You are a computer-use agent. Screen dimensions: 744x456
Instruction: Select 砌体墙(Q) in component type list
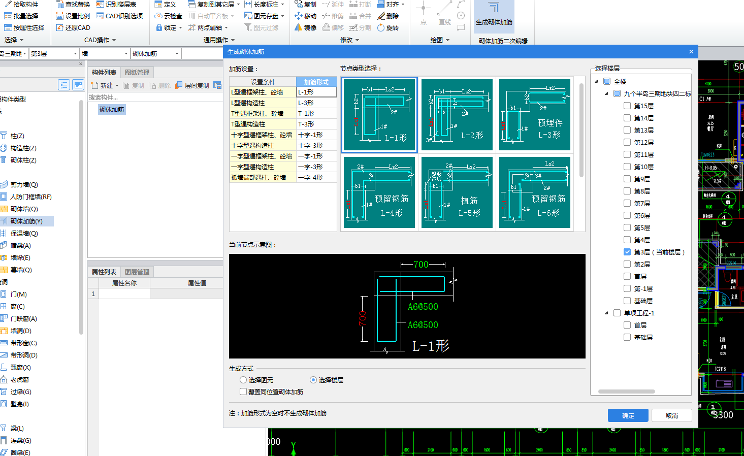[24, 209]
